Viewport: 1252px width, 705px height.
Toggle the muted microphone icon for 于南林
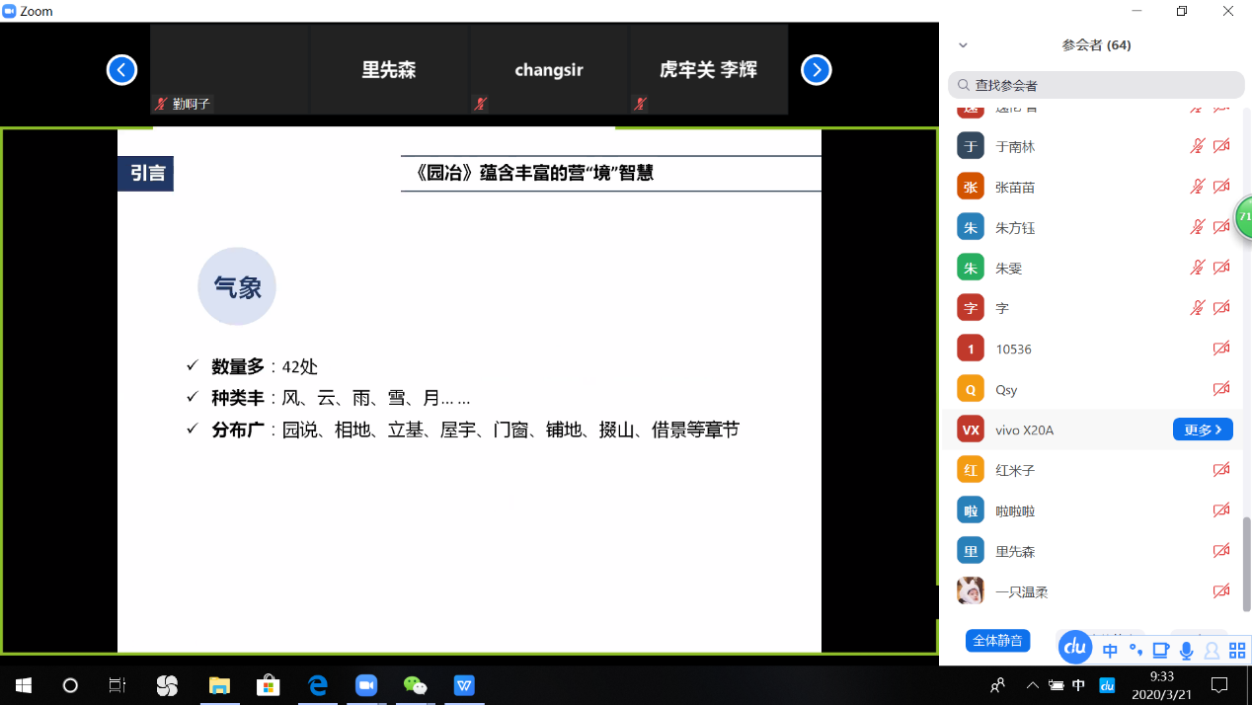click(x=1197, y=146)
